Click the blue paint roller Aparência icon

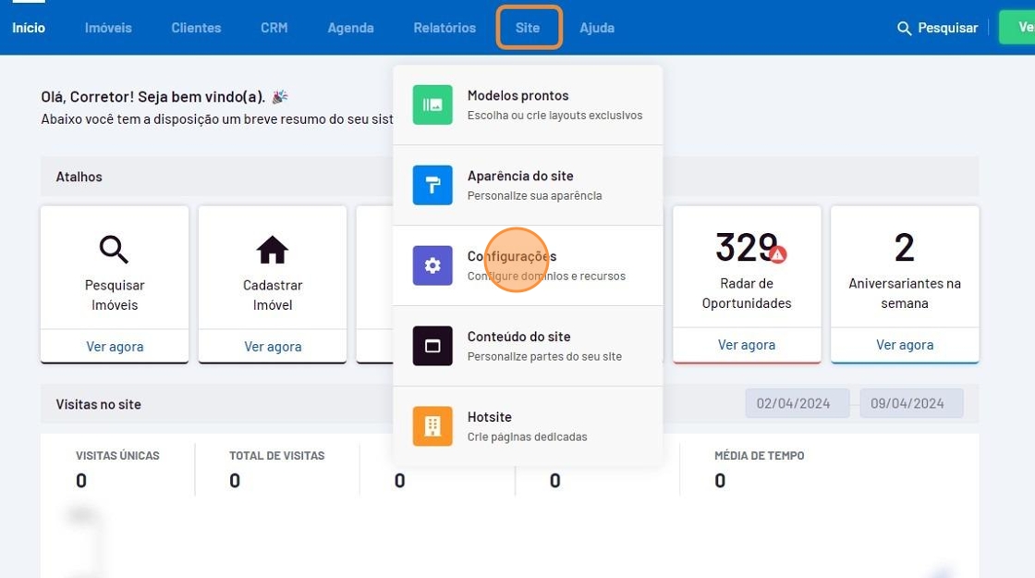pos(432,185)
